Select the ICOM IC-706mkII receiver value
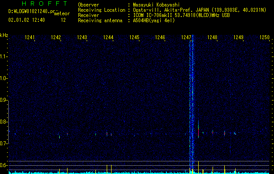 click(x=181, y=15)
